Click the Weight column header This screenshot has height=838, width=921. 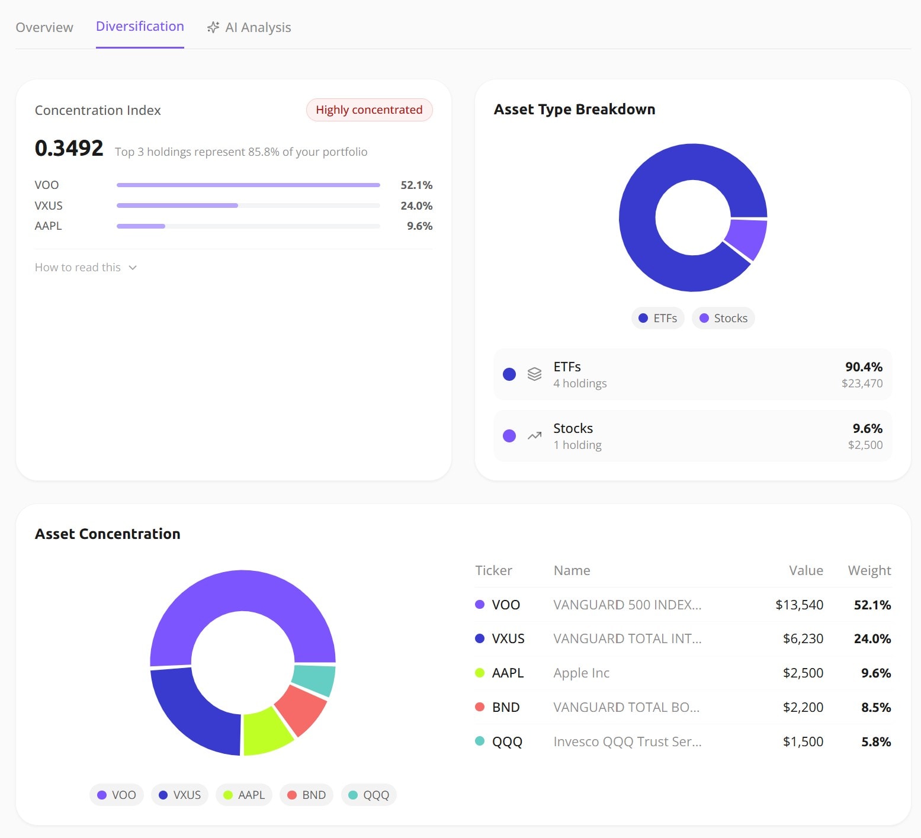869,570
